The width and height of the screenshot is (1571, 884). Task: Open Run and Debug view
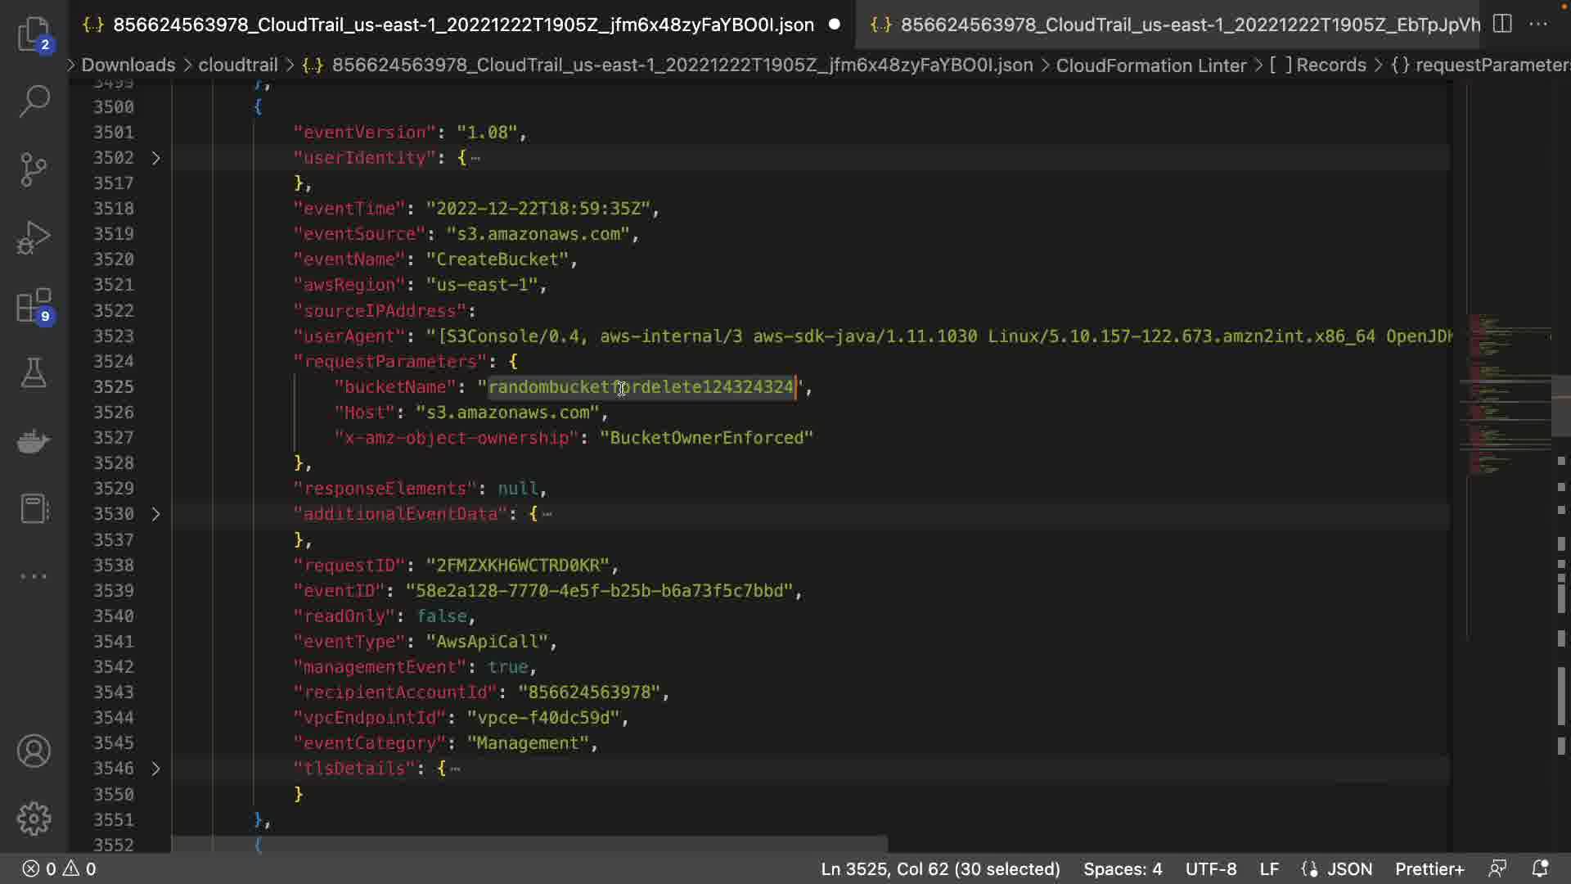tap(34, 237)
